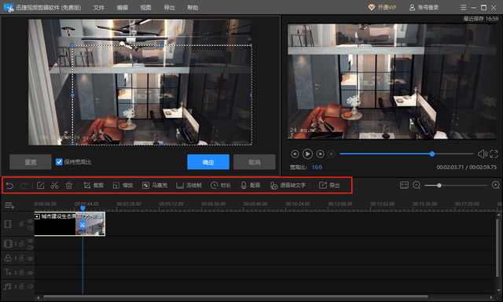
Task: Zoom out the timeline with minus magnifier
Action: (417, 185)
